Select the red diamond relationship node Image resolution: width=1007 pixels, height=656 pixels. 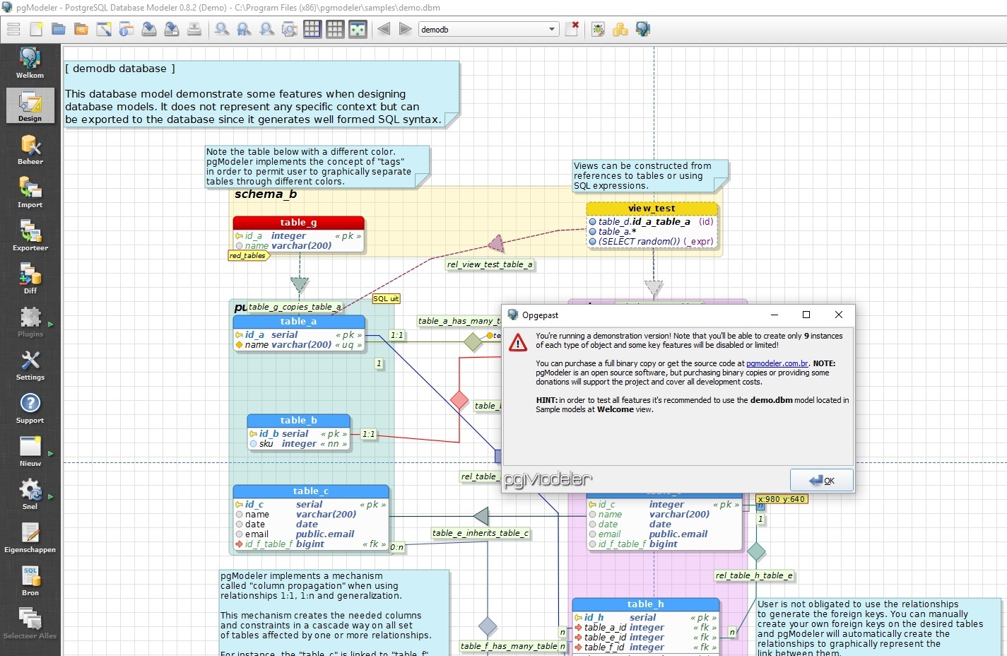click(459, 400)
